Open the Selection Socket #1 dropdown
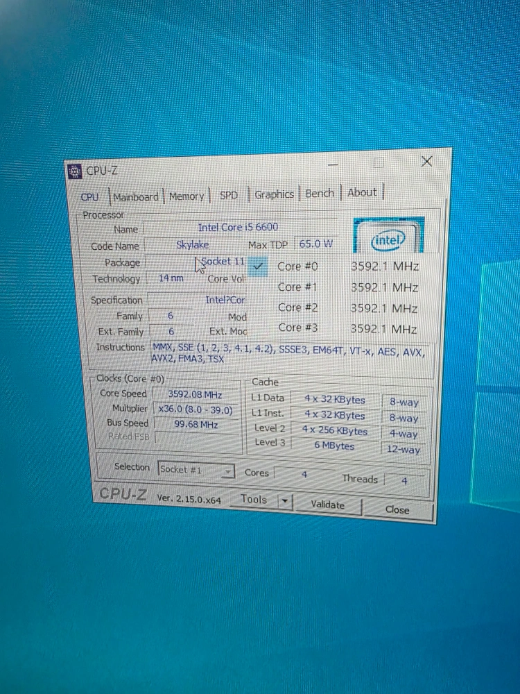Image resolution: width=520 pixels, height=694 pixels. click(x=196, y=470)
